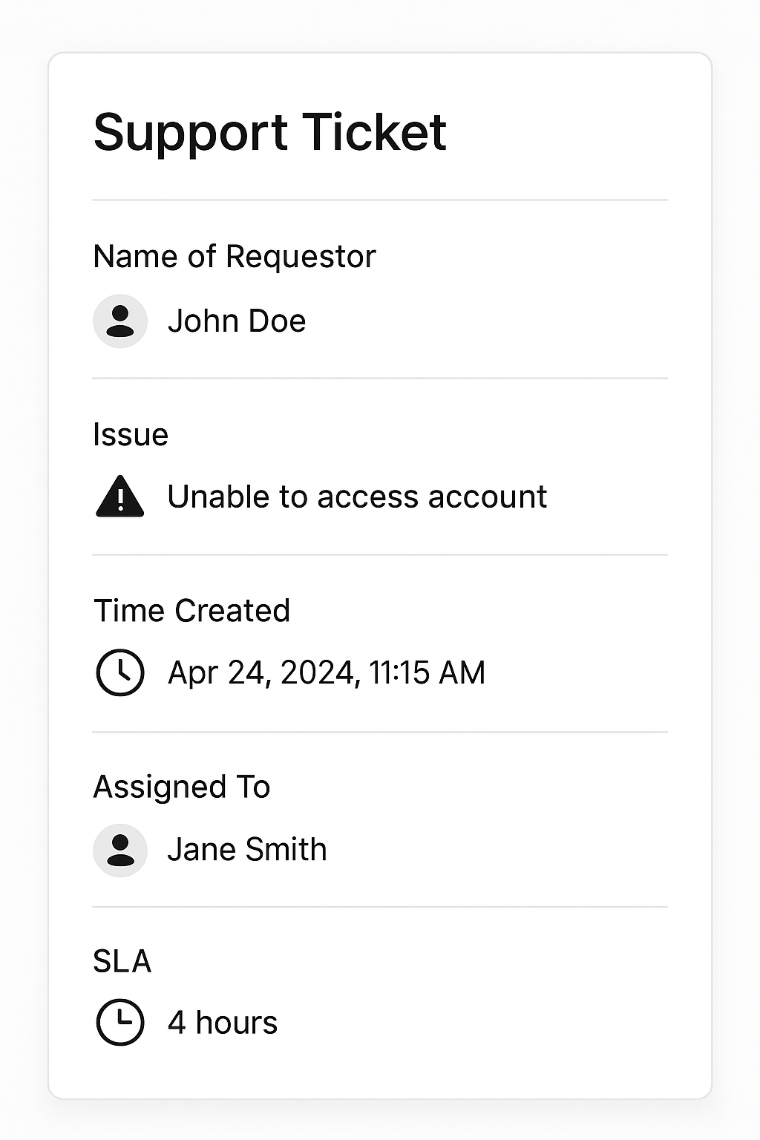Click the assignee name Jane Smith

click(x=247, y=850)
